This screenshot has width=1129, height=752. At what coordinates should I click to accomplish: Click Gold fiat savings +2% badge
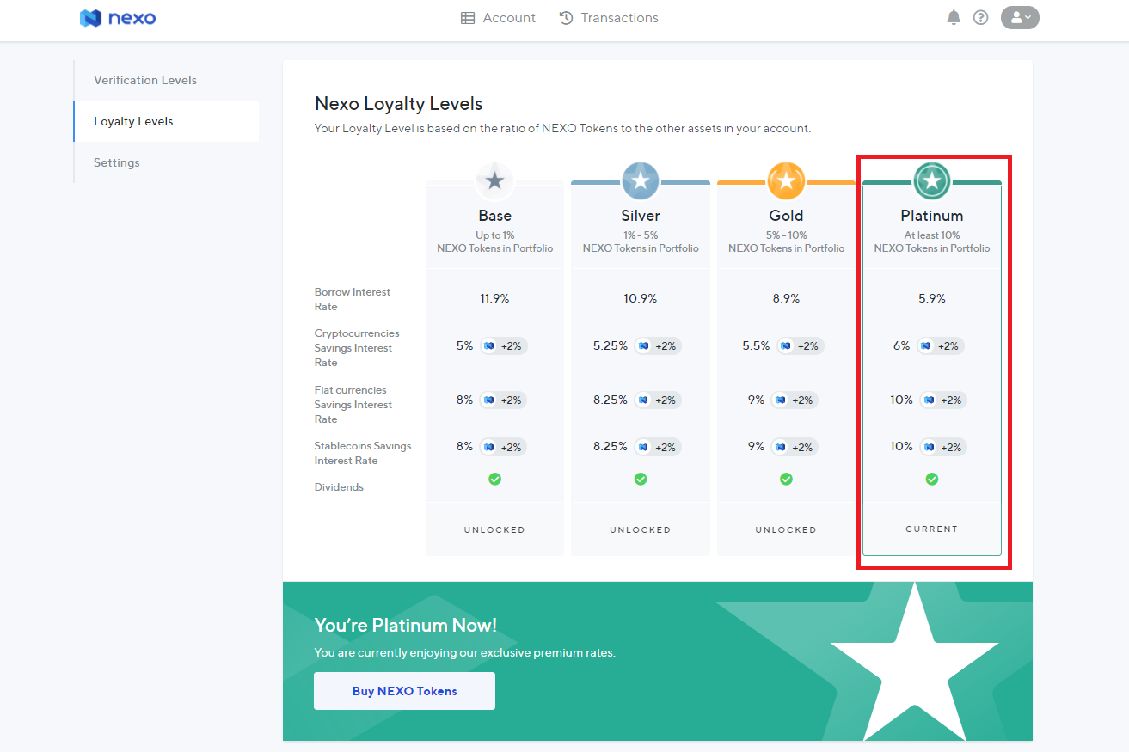794,400
